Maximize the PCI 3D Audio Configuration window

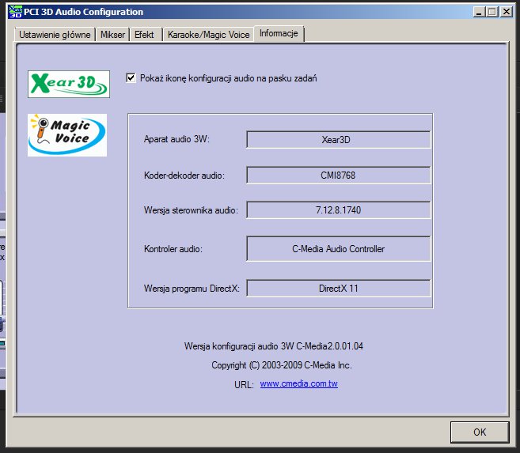[x=492, y=12]
